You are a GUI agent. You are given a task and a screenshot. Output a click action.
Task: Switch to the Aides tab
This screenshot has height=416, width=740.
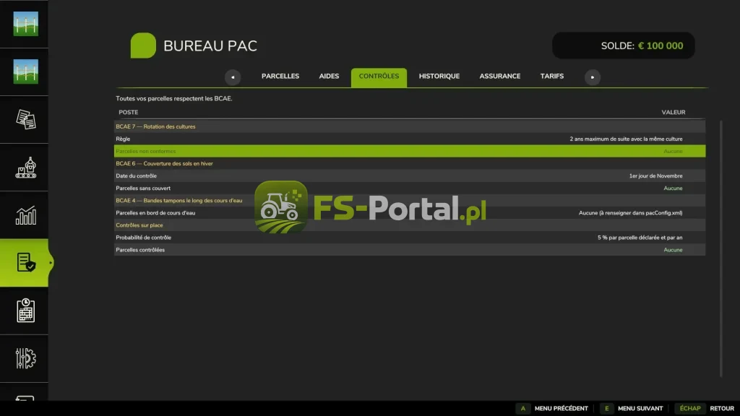click(x=329, y=77)
